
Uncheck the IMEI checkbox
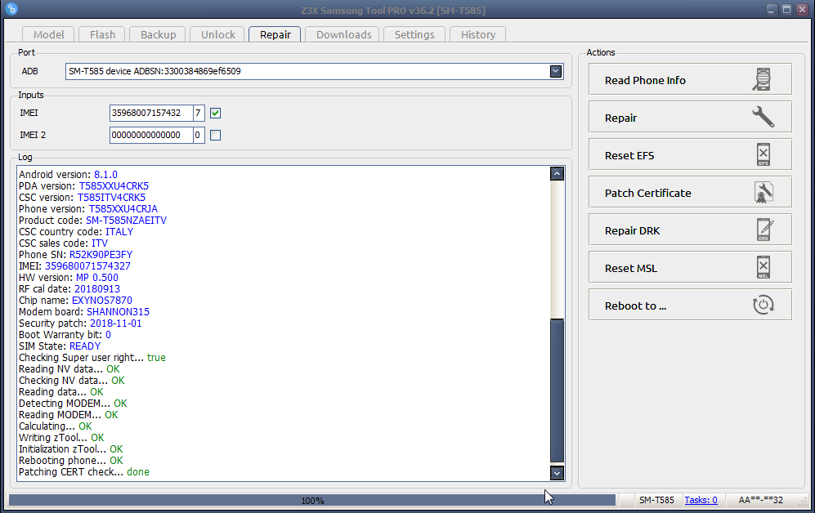pos(215,113)
